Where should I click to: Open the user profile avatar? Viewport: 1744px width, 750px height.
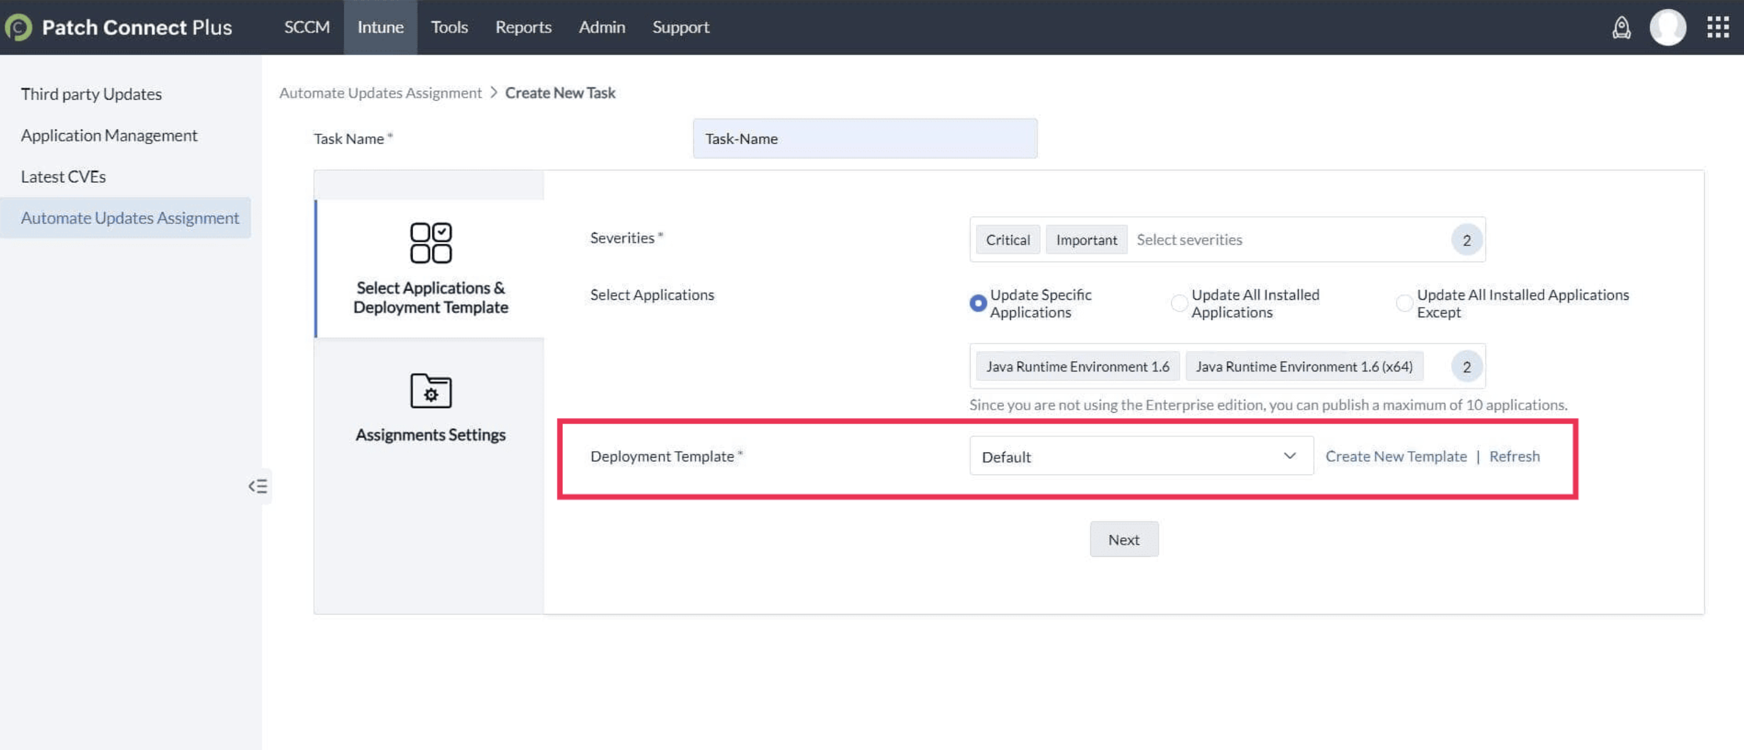pyautogui.click(x=1667, y=27)
